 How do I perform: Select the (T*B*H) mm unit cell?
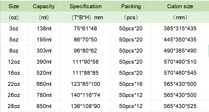[85, 17]
